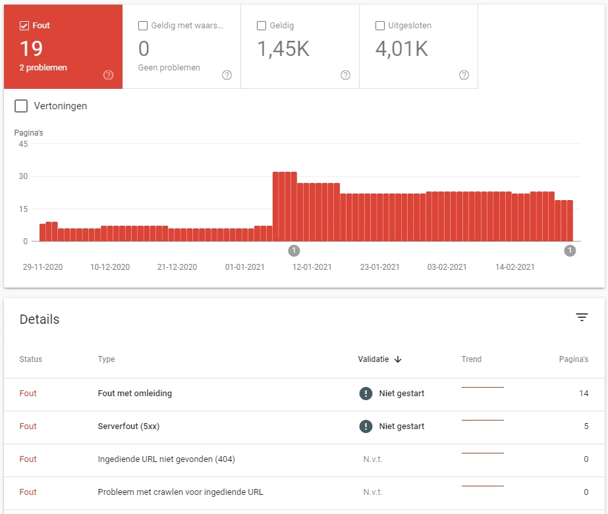Open the help icon for Geldig met waarschuwingen
Image resolution: width=608 pixels, height=514 pixels.
tap(227, 75)
